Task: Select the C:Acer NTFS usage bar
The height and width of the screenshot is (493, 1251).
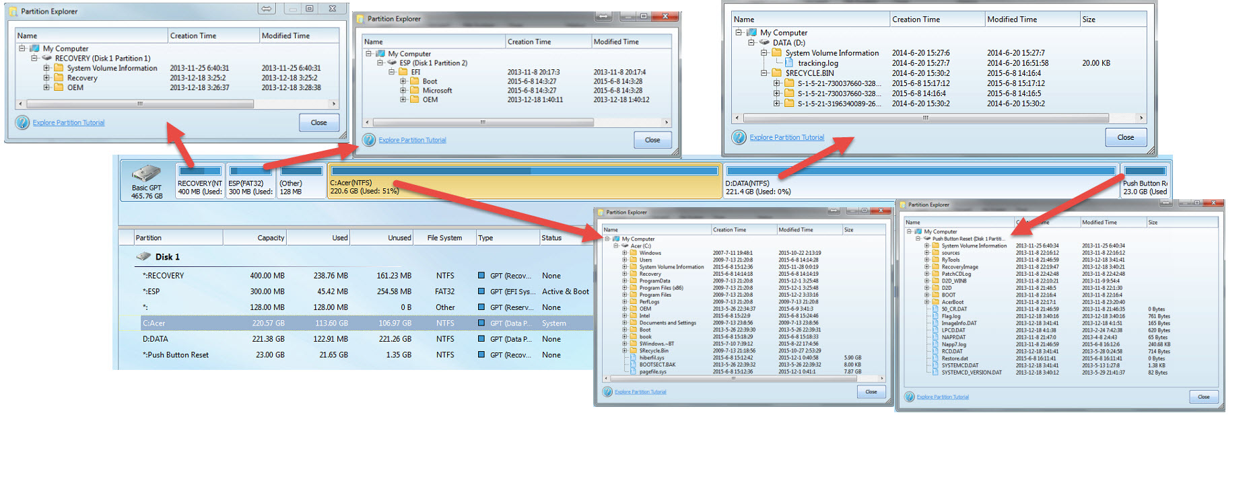Action: click(525, 171)
